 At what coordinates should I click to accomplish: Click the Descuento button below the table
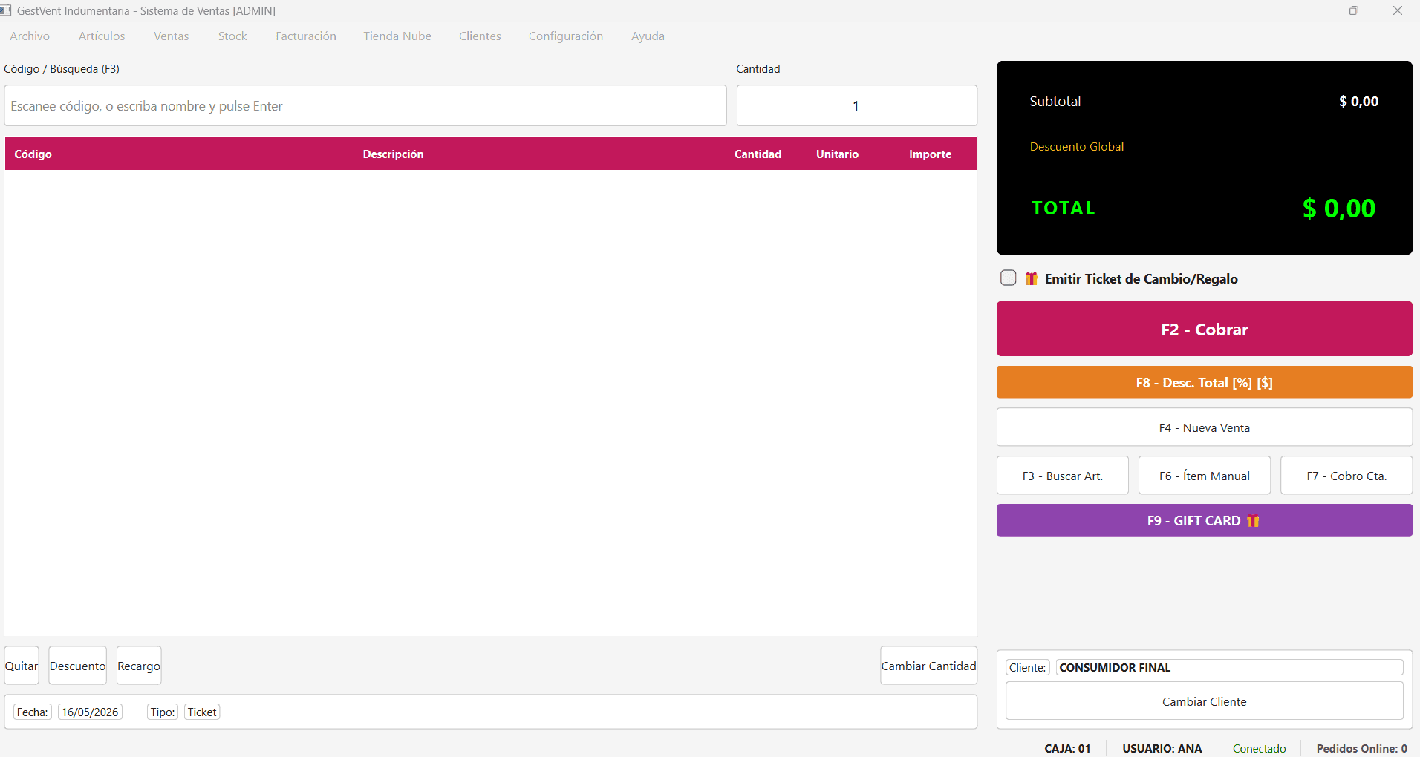tap(78, 666)
